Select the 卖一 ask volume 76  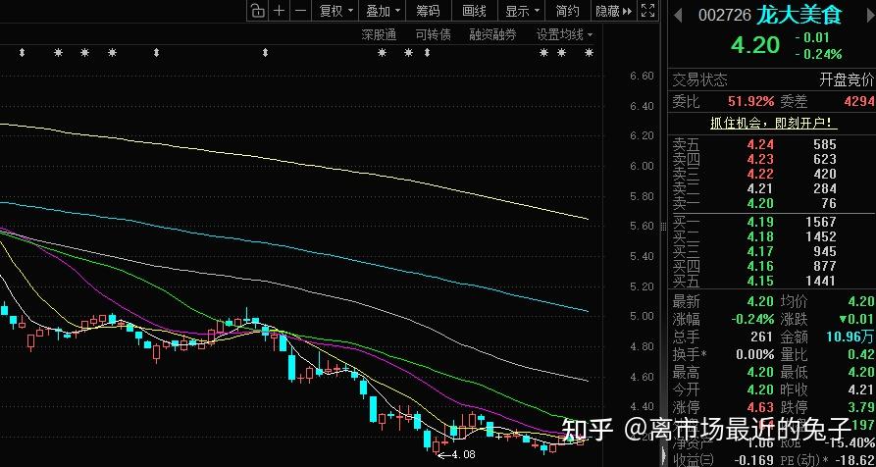tap(829, 203)
